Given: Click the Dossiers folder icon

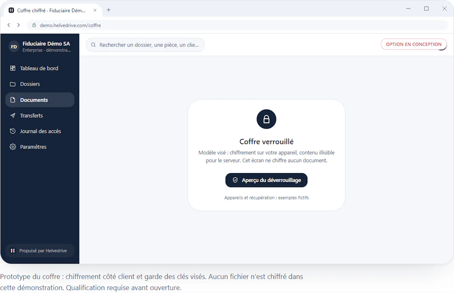Looking at the screenshot, I should click(x=13, y=84).
